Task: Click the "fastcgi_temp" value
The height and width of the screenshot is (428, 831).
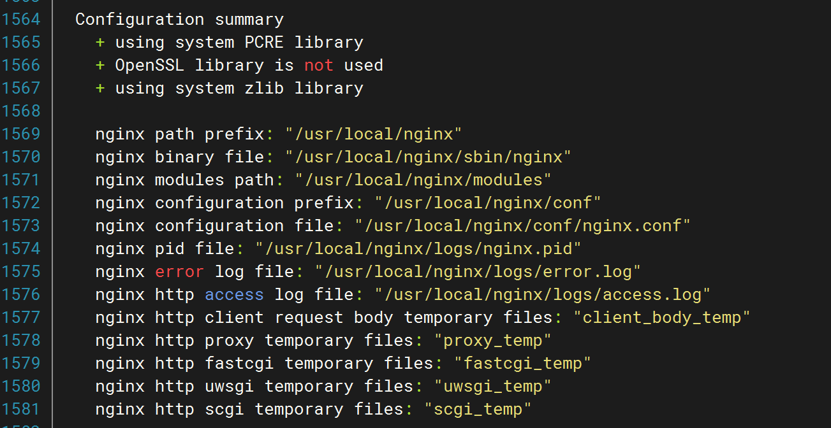Action: click(x=522, y=364)
